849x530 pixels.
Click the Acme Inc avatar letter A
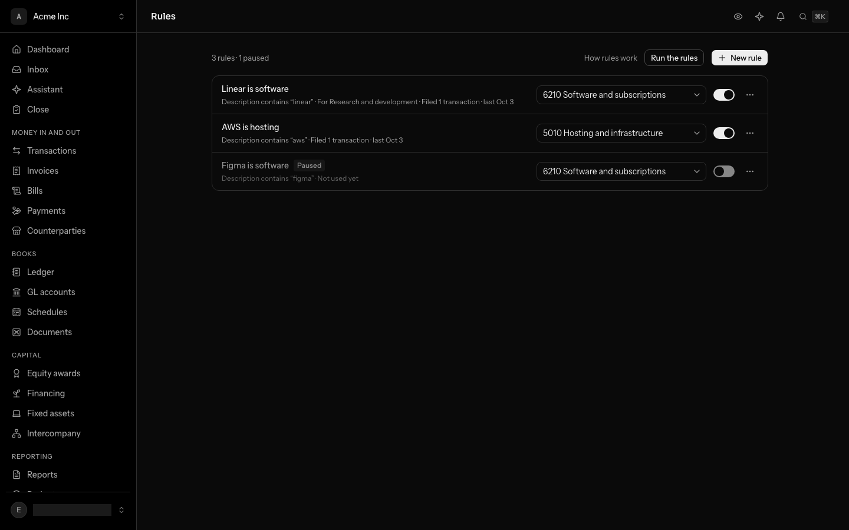tap(19, 16)
